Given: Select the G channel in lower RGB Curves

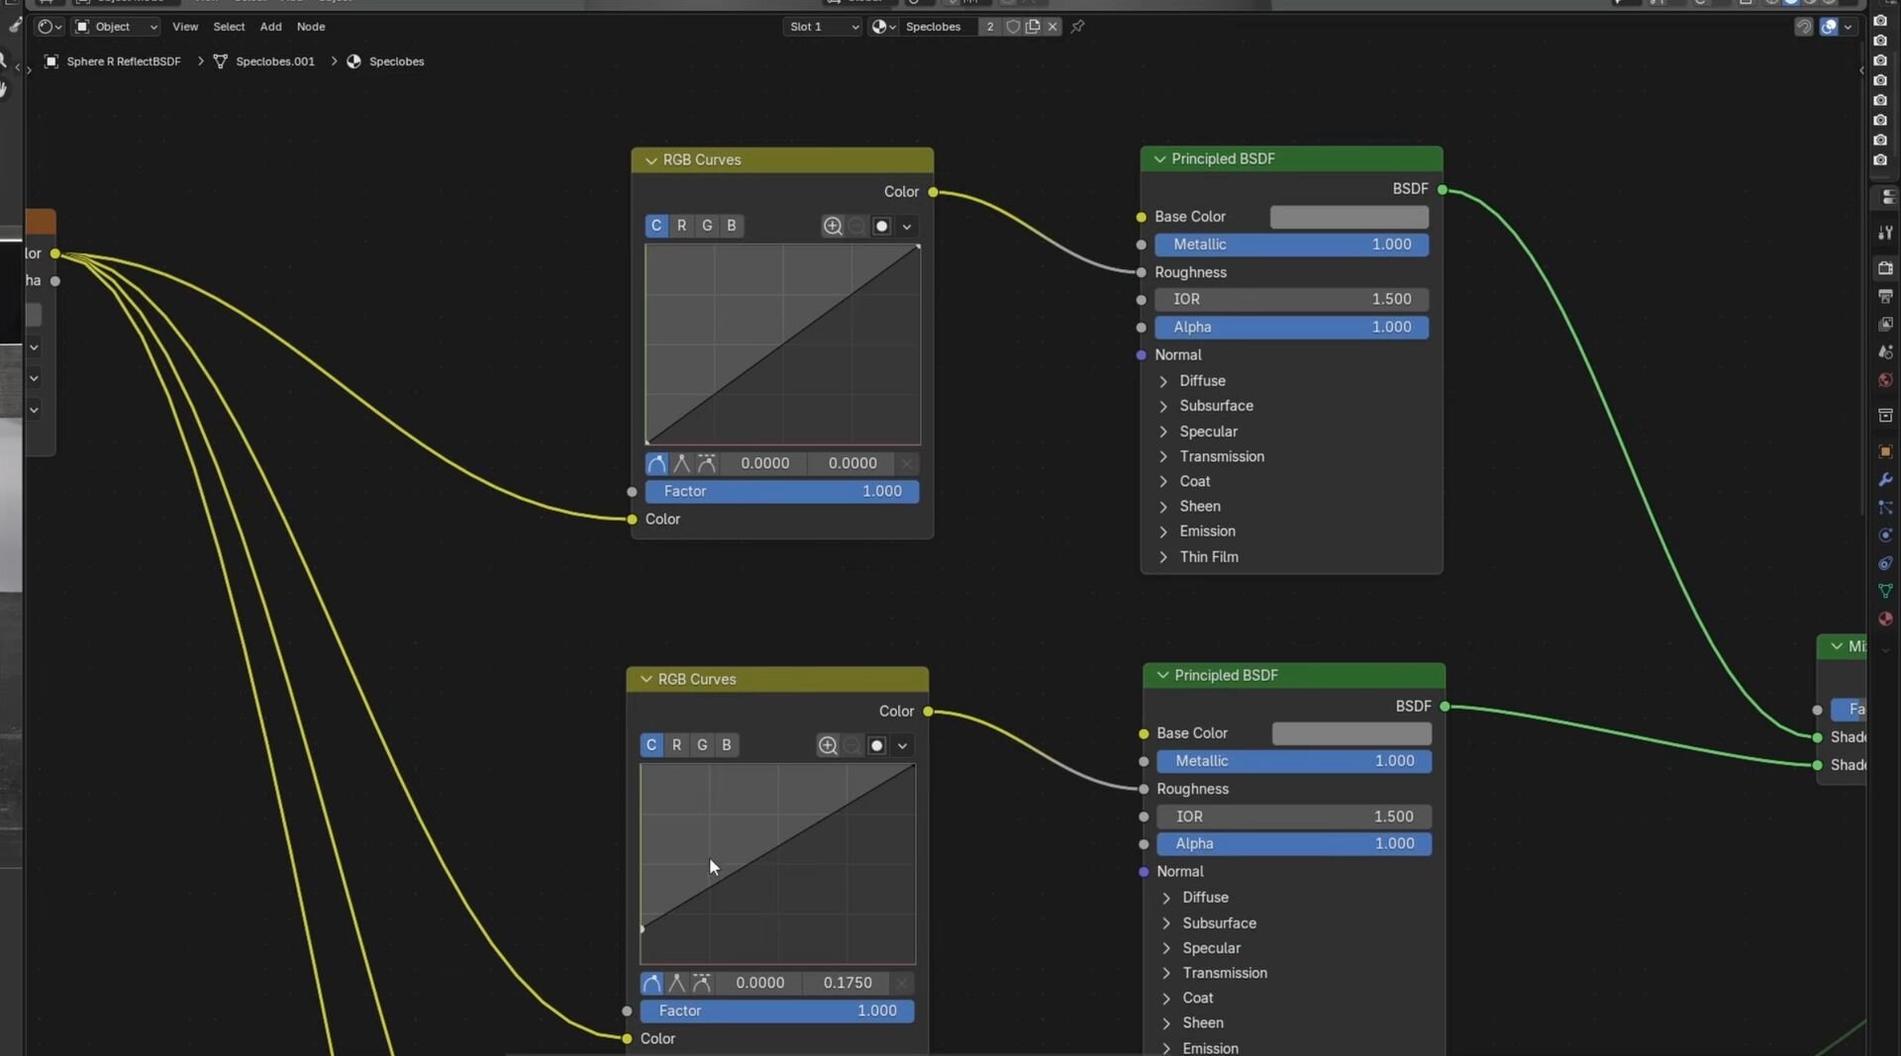Looking at the screenshot, I should (702, 745).
